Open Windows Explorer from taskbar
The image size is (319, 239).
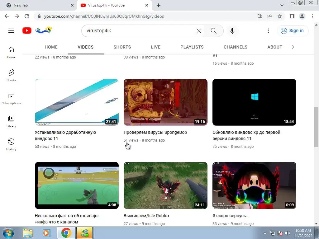coord(28,233)
